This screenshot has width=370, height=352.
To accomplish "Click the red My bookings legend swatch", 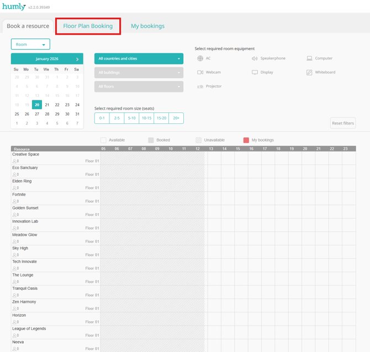I will (x=246, y=140).
